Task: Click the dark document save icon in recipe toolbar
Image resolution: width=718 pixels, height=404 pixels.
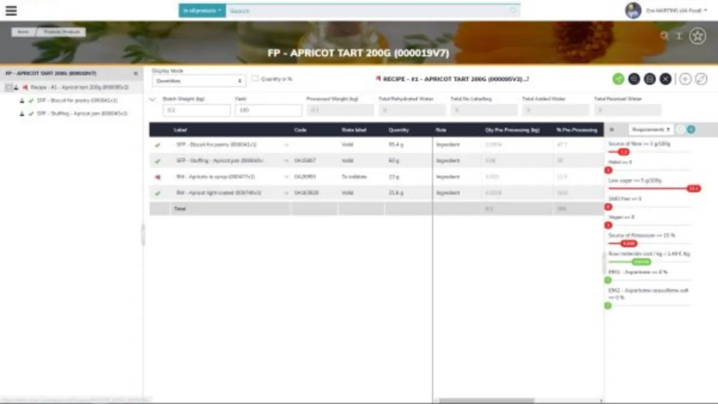Action: click(x=650, y=79)
